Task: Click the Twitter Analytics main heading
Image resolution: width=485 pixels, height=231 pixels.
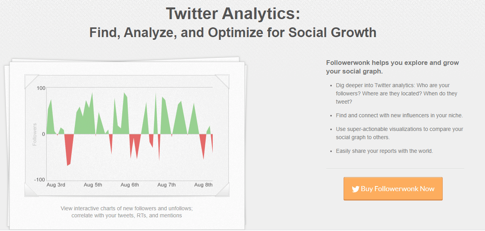Action: pos(233,13)
